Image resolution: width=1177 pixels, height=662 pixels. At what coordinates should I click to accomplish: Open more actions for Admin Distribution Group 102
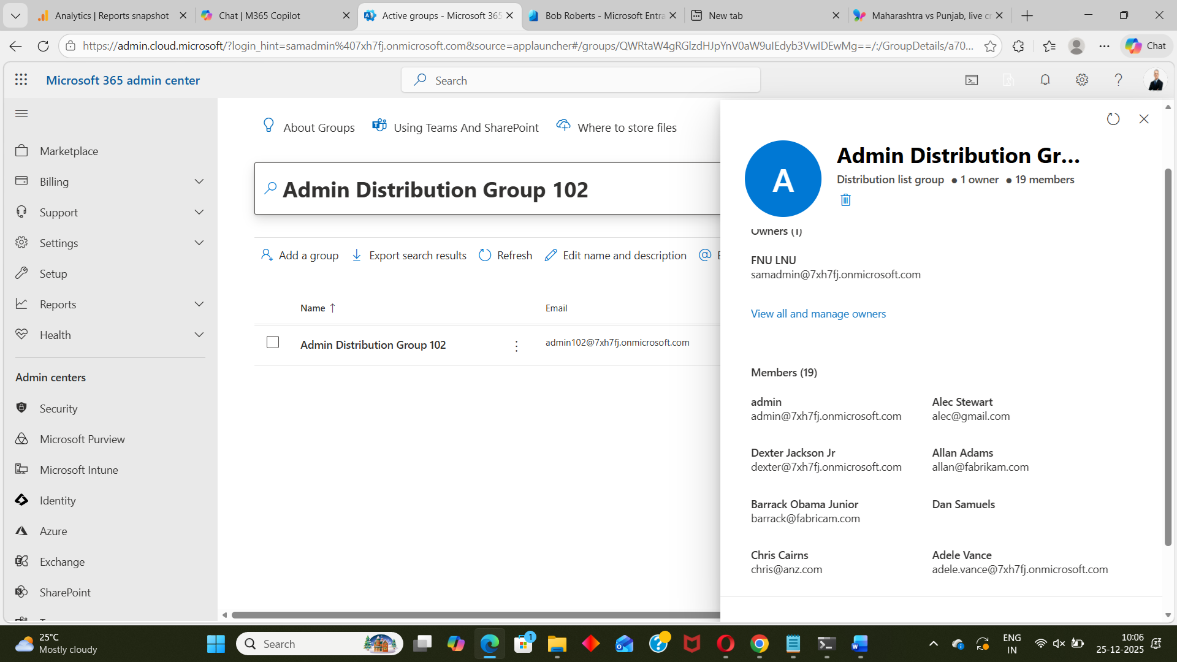click(x=516, y=346)
